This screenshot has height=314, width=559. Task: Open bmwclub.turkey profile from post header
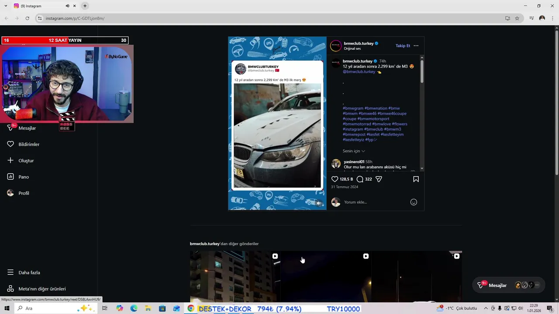point(359,43)
